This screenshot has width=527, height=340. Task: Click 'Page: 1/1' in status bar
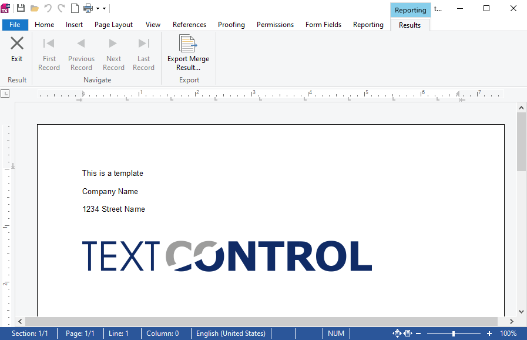pyautogui.click(x=80, y=334)
